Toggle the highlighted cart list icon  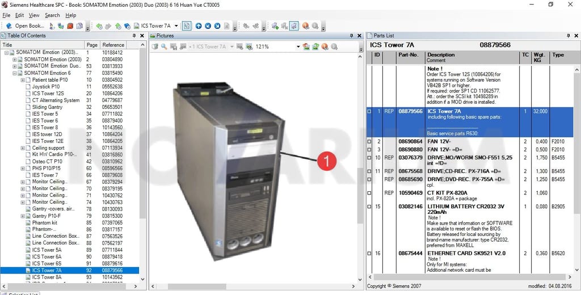(294, 26)
